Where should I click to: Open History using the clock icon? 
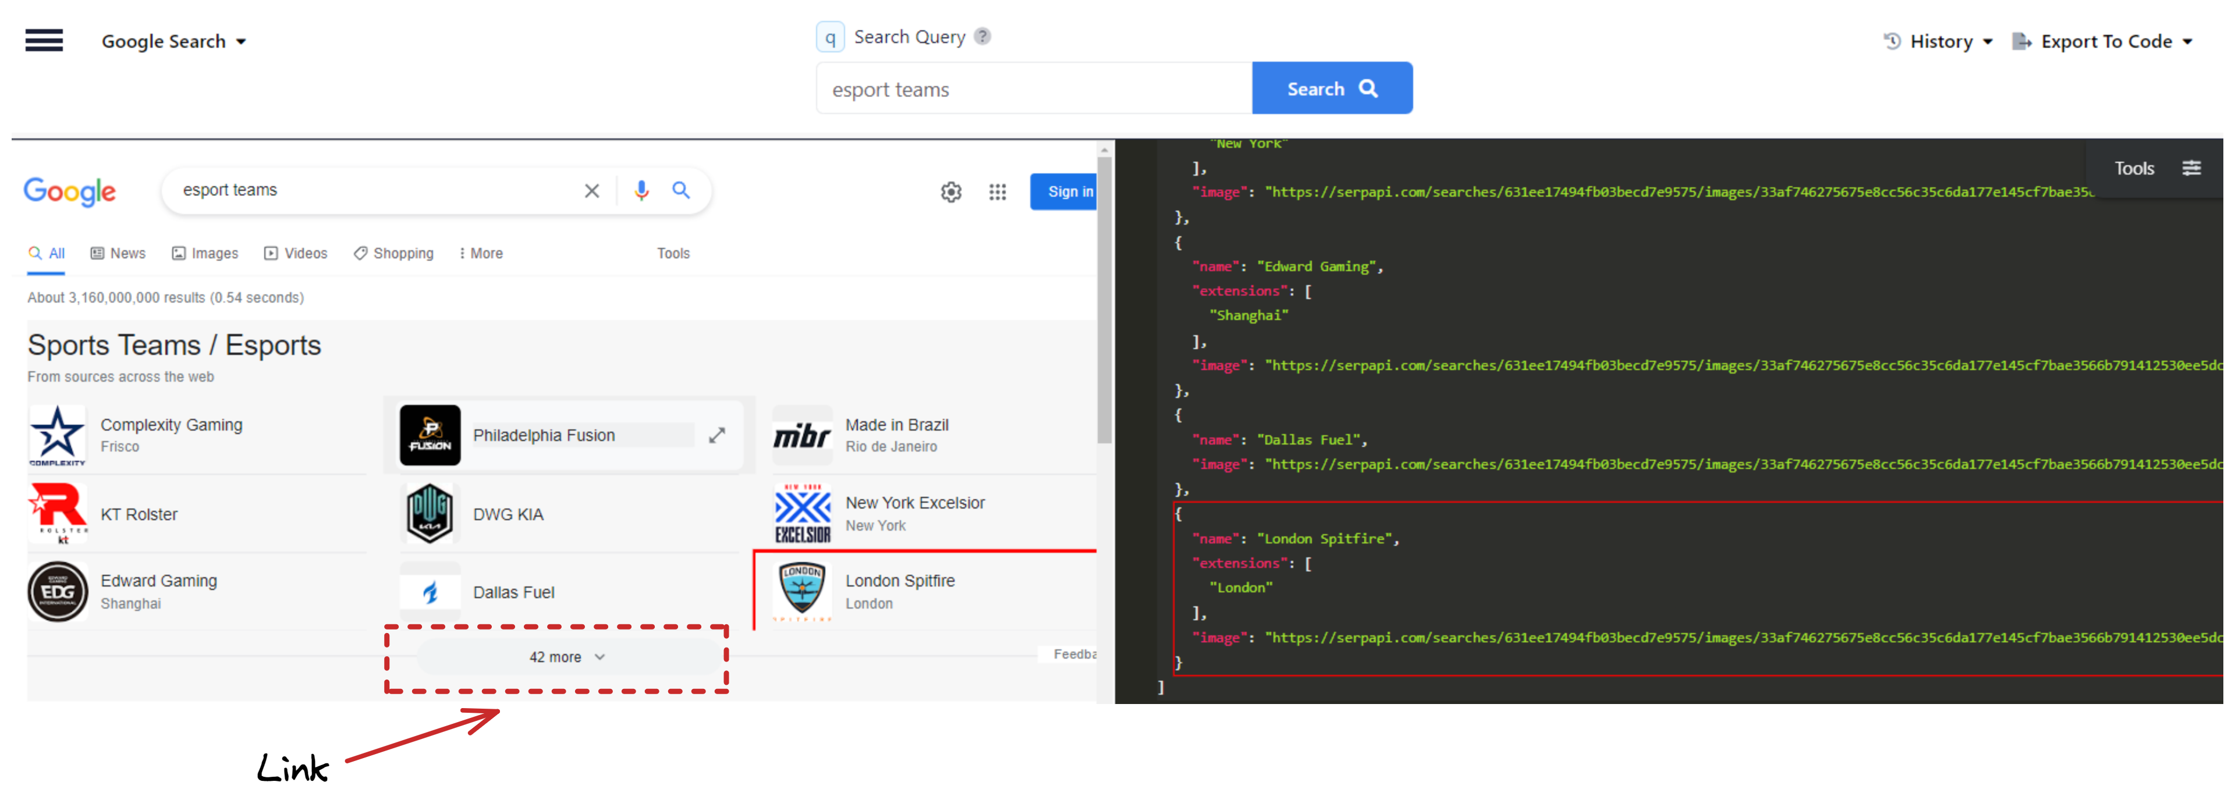pyautogui.click(x=1892, y=41)
